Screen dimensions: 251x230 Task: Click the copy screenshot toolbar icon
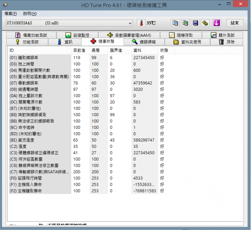(x=185, y=23)
